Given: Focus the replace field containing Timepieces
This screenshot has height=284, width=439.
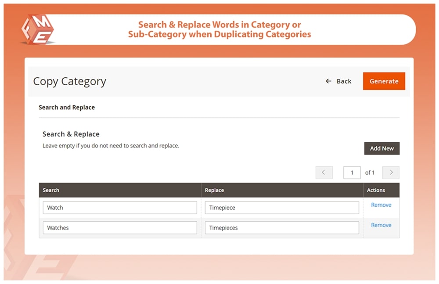Looking at the screenshot, I should [x=281, y=228].
